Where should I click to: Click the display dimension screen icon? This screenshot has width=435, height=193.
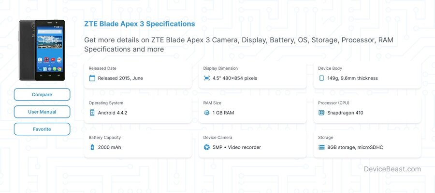click(x=207, y=78)
